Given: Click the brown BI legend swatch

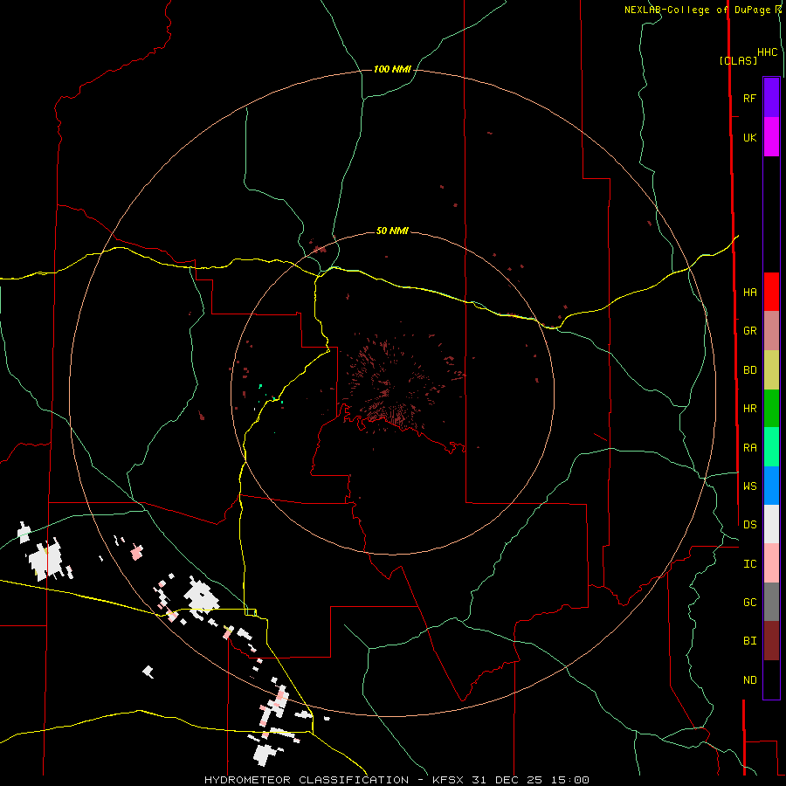Looking at the screenshot, I should [x=771, y=641].
